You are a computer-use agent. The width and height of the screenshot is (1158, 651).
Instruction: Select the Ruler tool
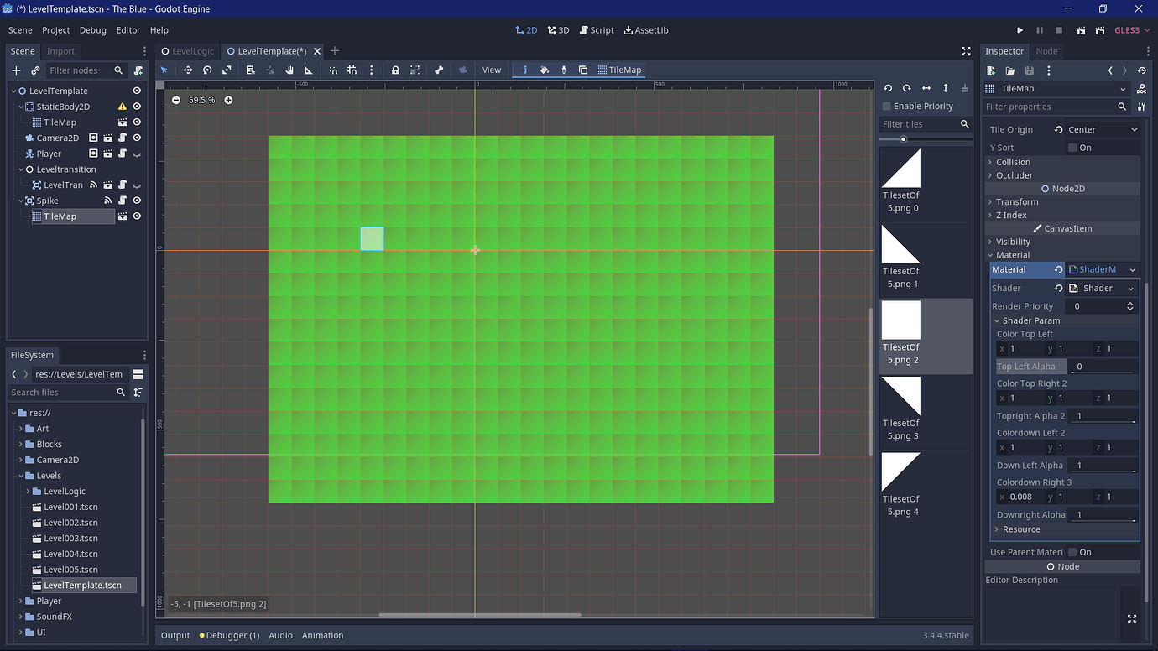click(x=307, y=70)
